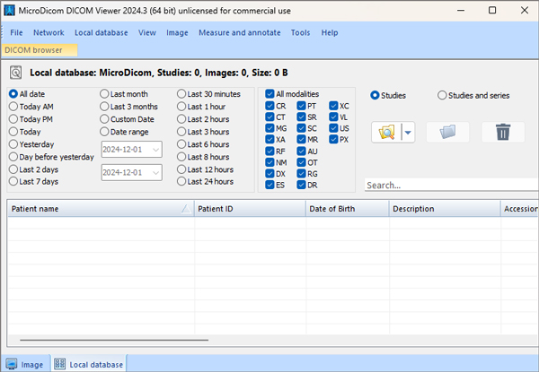
Task: Maximize the MicroDicom window
Action: pyautogui.click(x=492, y=10)
